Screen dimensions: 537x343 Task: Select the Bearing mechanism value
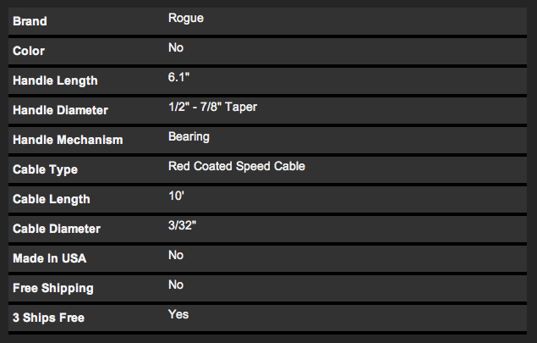(189, 136)
